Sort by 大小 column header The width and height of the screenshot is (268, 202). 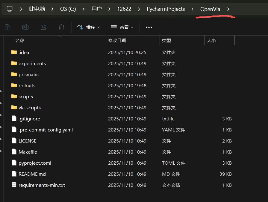tap(211, 40)
